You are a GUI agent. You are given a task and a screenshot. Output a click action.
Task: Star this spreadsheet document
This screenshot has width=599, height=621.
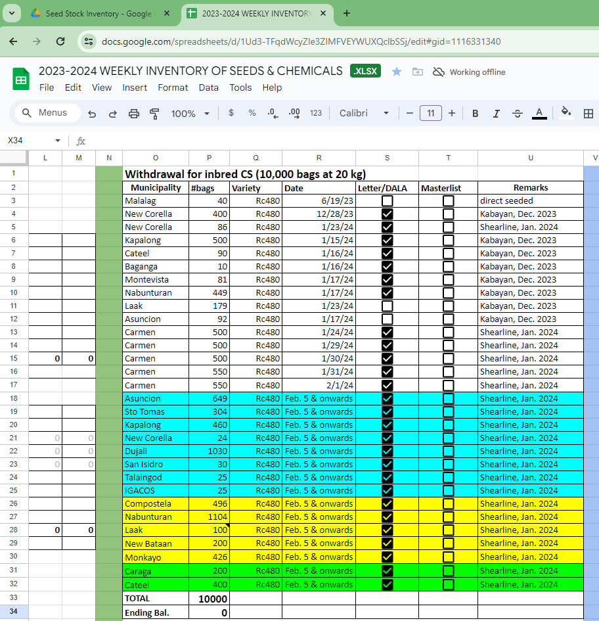pos(397,72)
